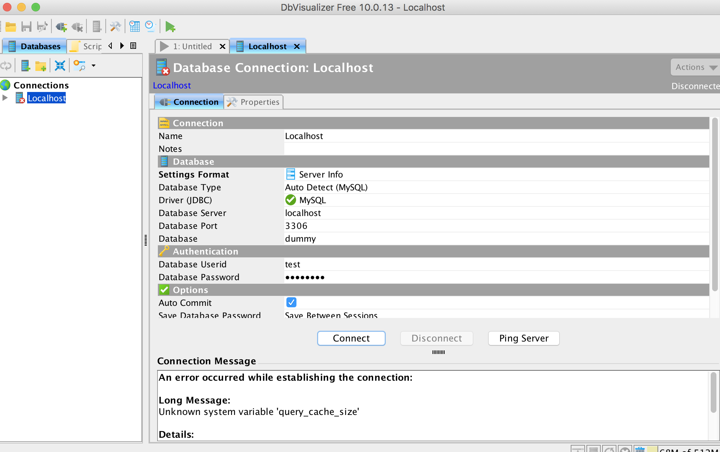720x452 pixels.
Task: Open Tool Properties wrench and hammer icon
Action: pyautogui.click(x=115, y=27)
